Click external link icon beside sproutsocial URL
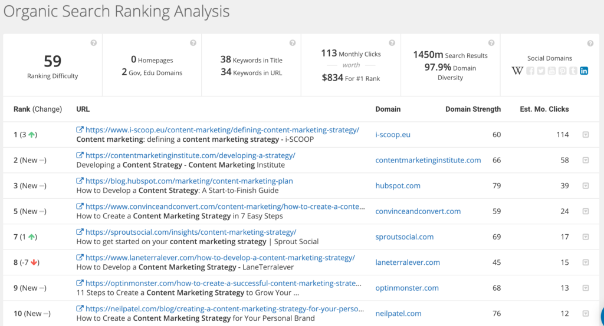The image size is (604, 326). tap(80, 232)
